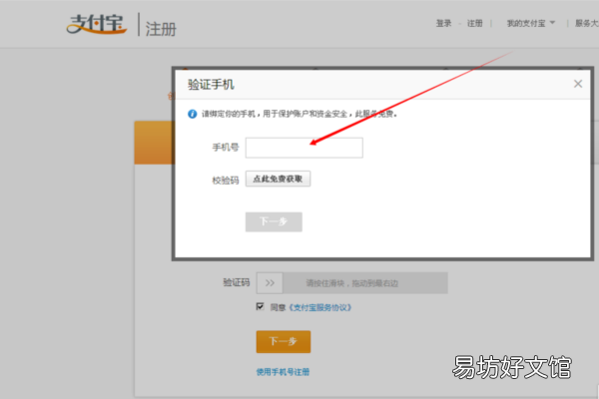The height and width of the screenshot is (399, 599).
Task: Click the 请绑定你的手机 notice text
Action: [x=299, y=114]
